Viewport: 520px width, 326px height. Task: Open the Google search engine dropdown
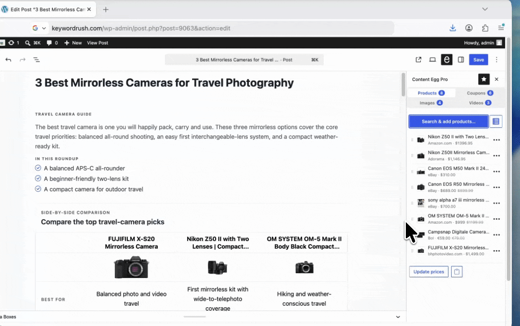click(39, 28)
